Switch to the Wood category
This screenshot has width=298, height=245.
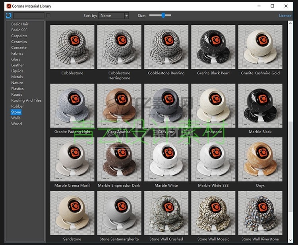pyautogui.click(x=16, y=124)
